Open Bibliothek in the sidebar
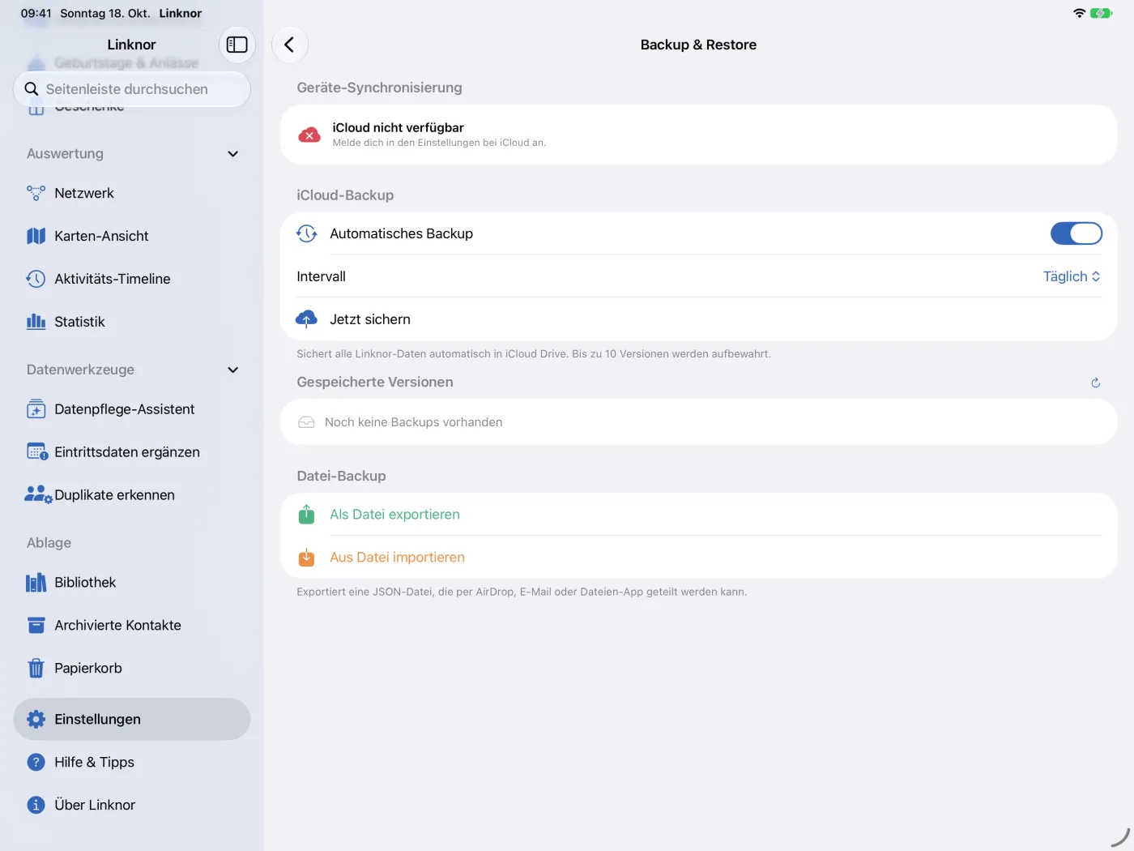The width and height of the screenshot is (1134, 851). point(132,582)
